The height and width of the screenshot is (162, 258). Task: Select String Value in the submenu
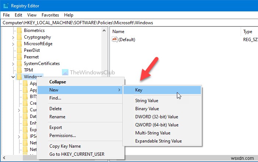coord(162,101)
